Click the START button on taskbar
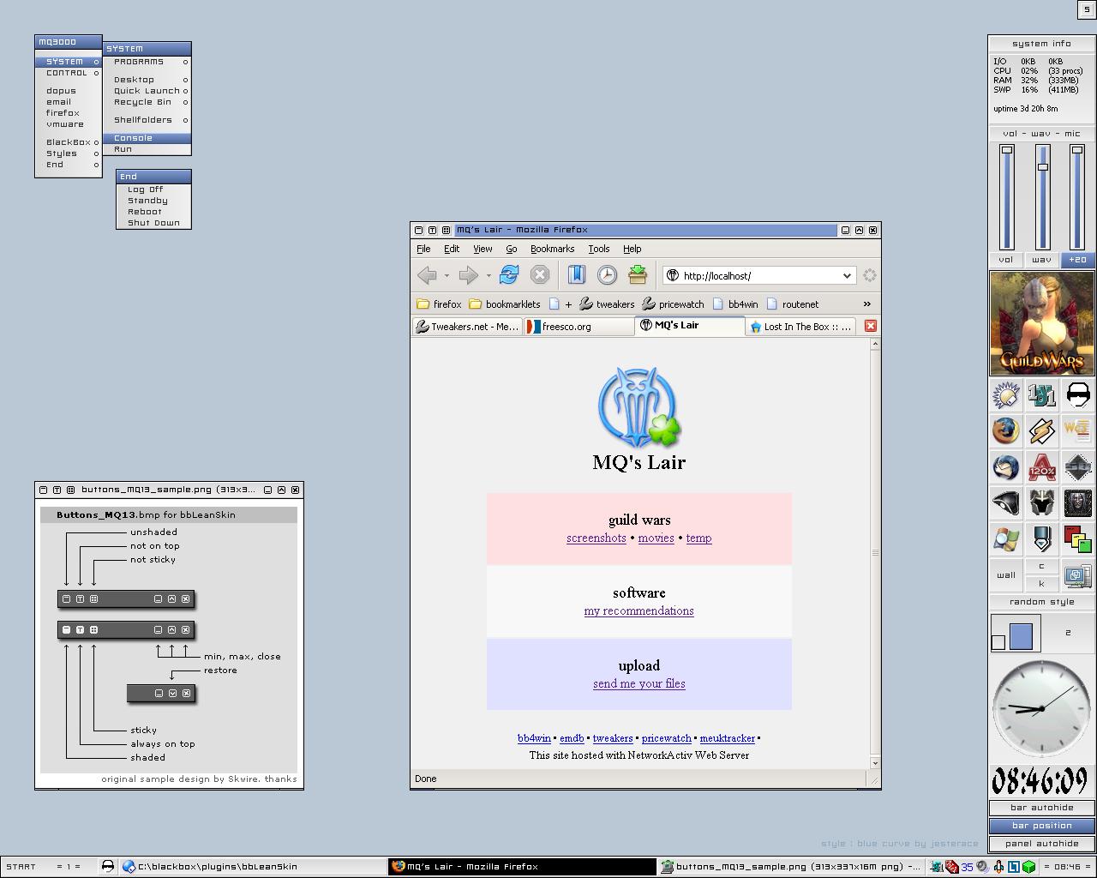 (21, 866)
